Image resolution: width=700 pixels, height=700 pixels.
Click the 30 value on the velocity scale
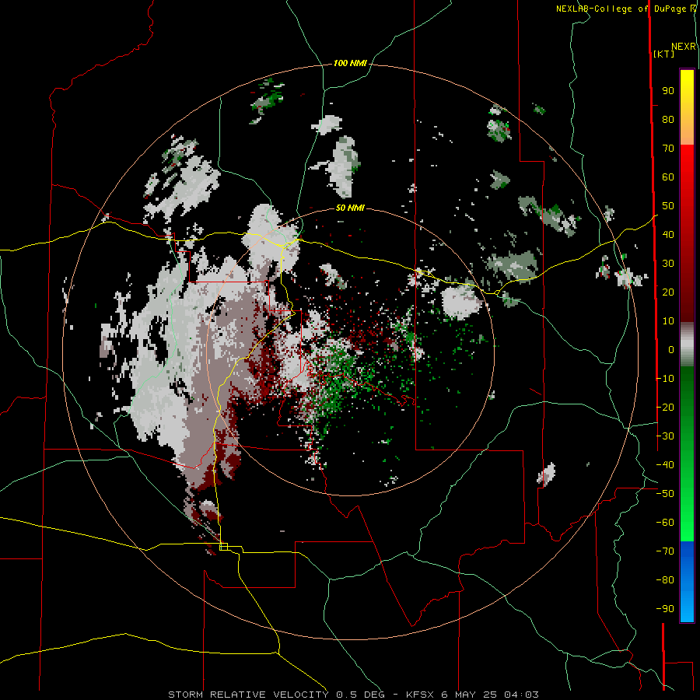(x=668, y=264)
